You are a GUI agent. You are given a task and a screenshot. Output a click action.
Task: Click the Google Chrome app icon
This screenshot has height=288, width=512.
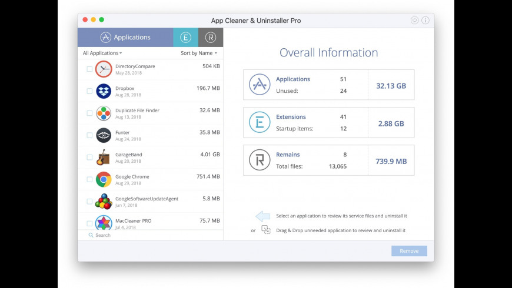coord(104,179)
